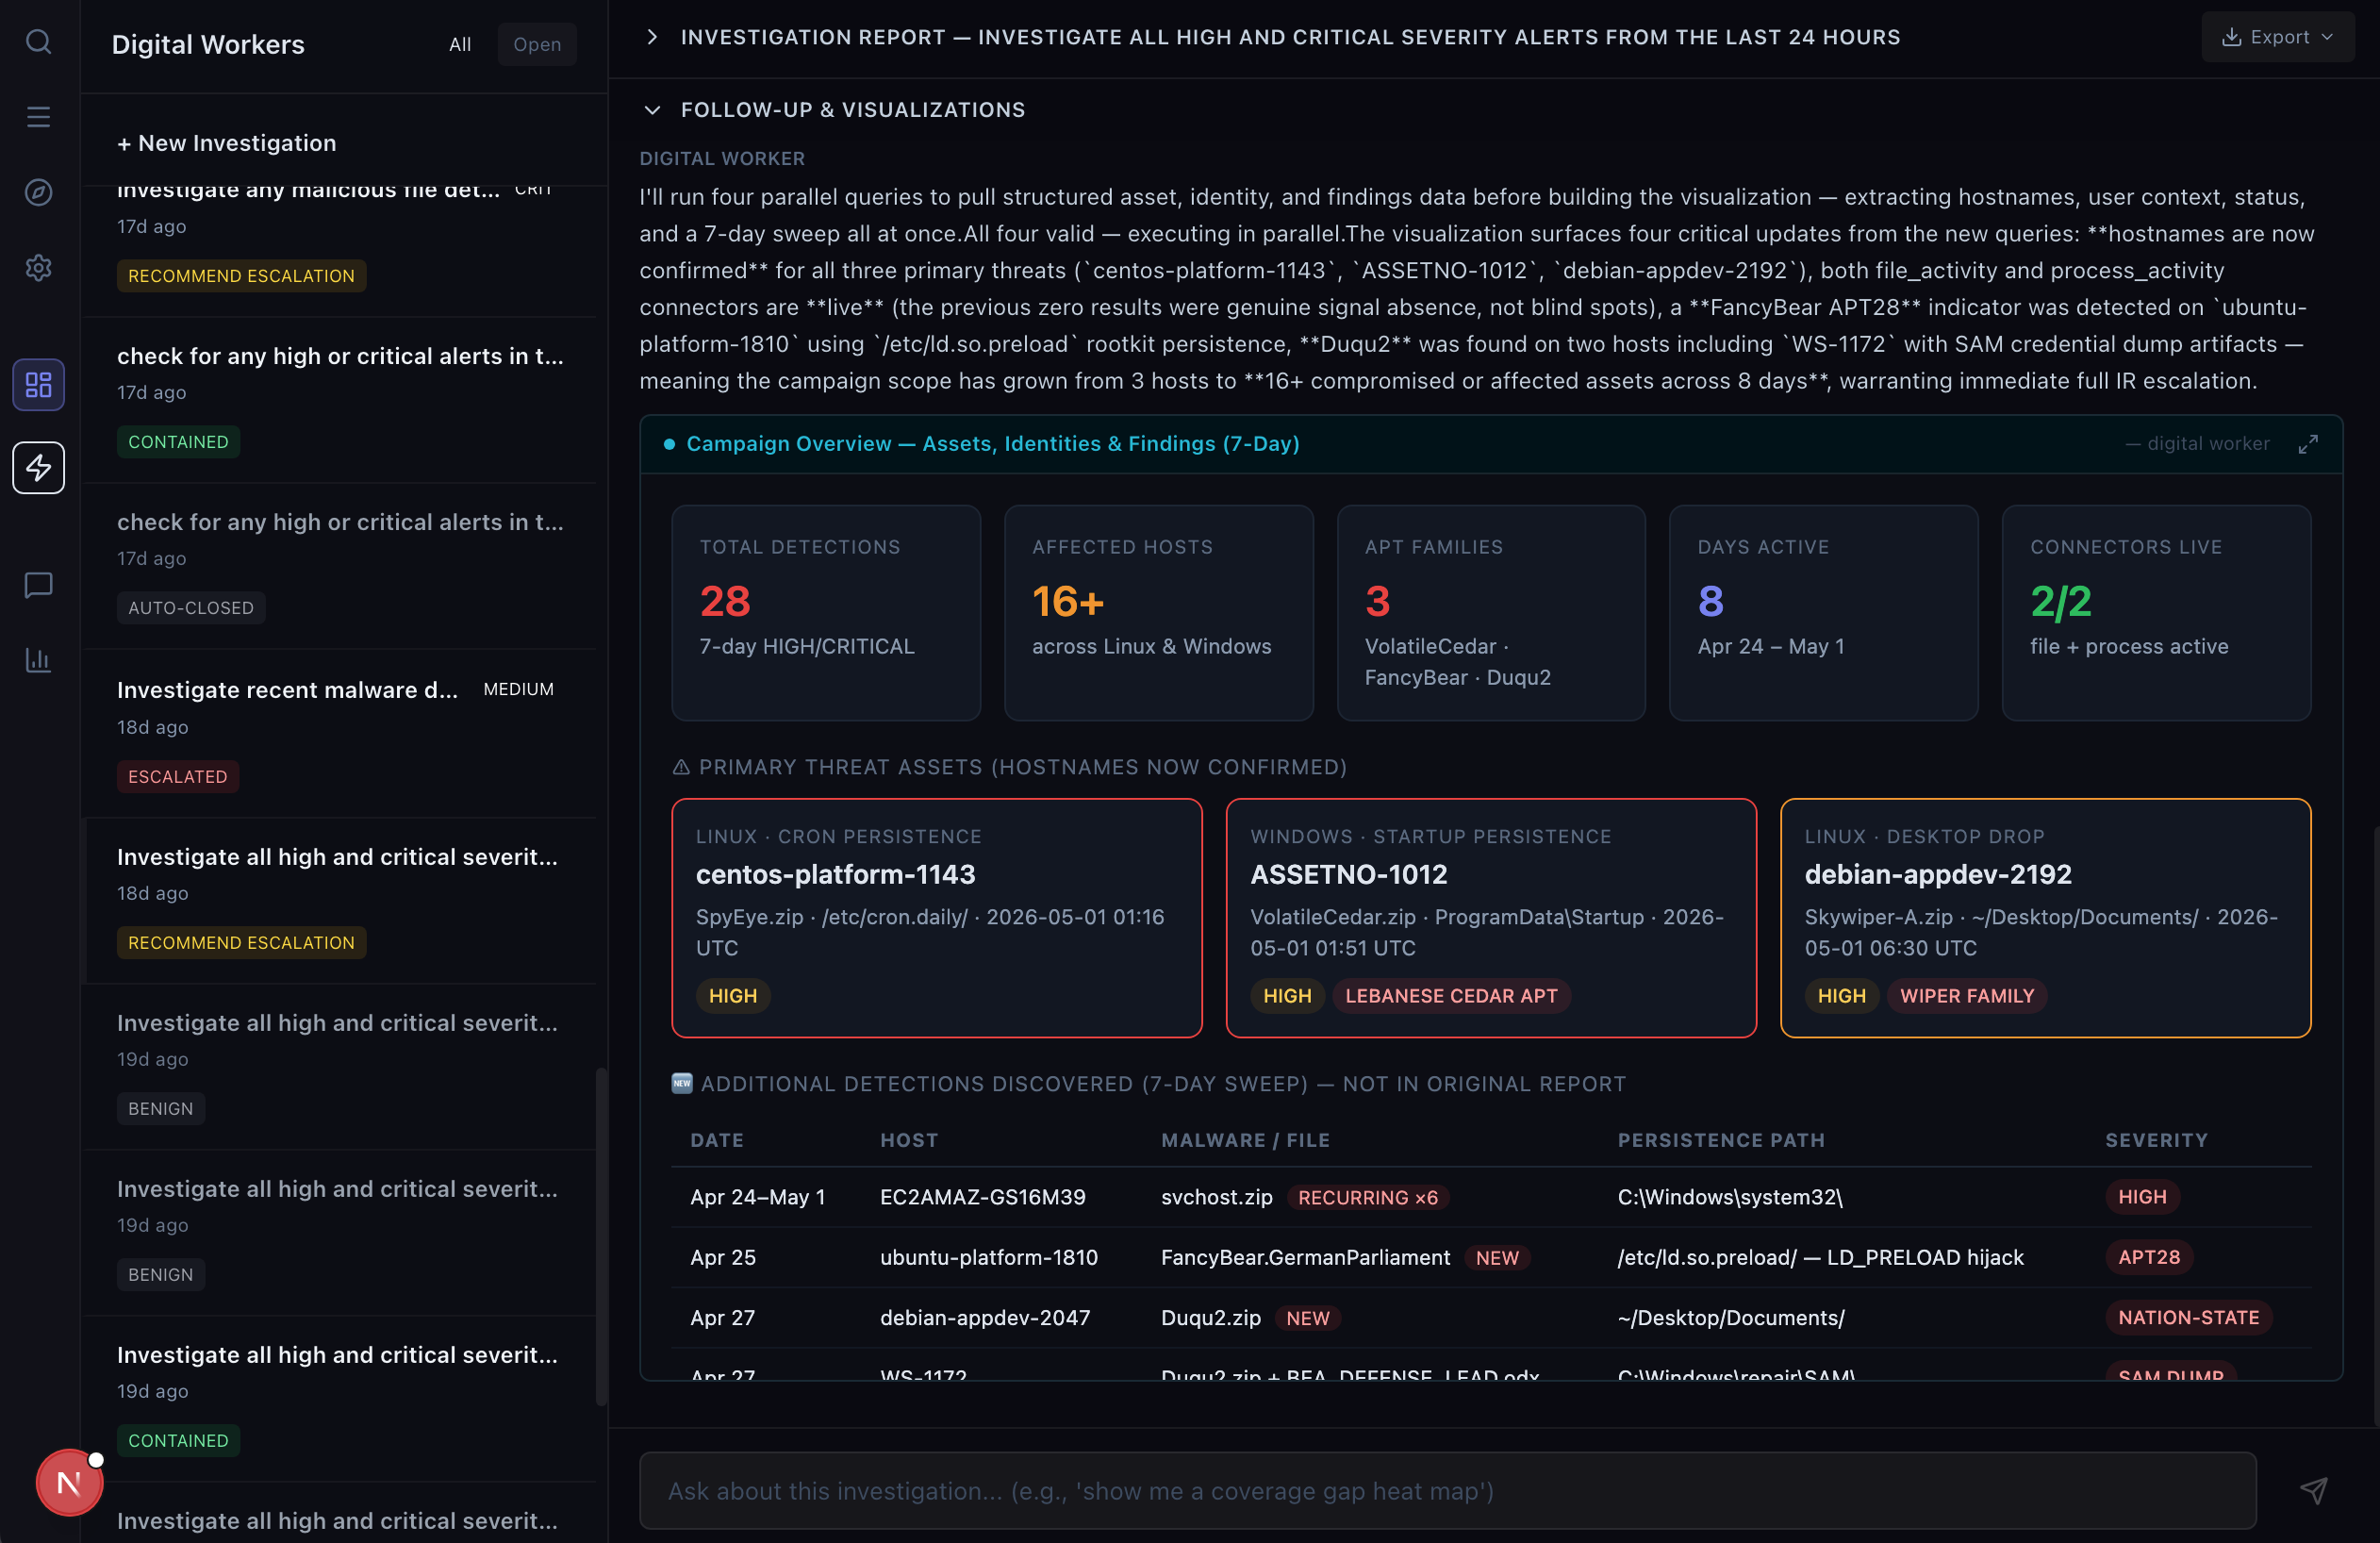Click the ESCALATED status badge
The width and height of the screenshot is (2380, 1543).
coord(178,776)
